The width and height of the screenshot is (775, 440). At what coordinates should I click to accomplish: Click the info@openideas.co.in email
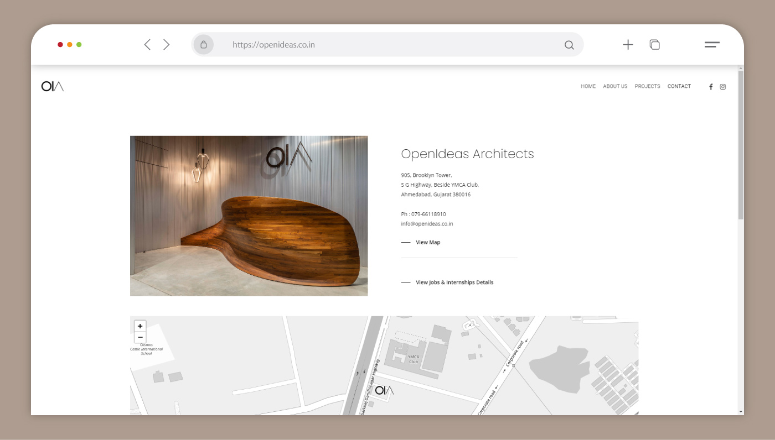pos(427,224)
